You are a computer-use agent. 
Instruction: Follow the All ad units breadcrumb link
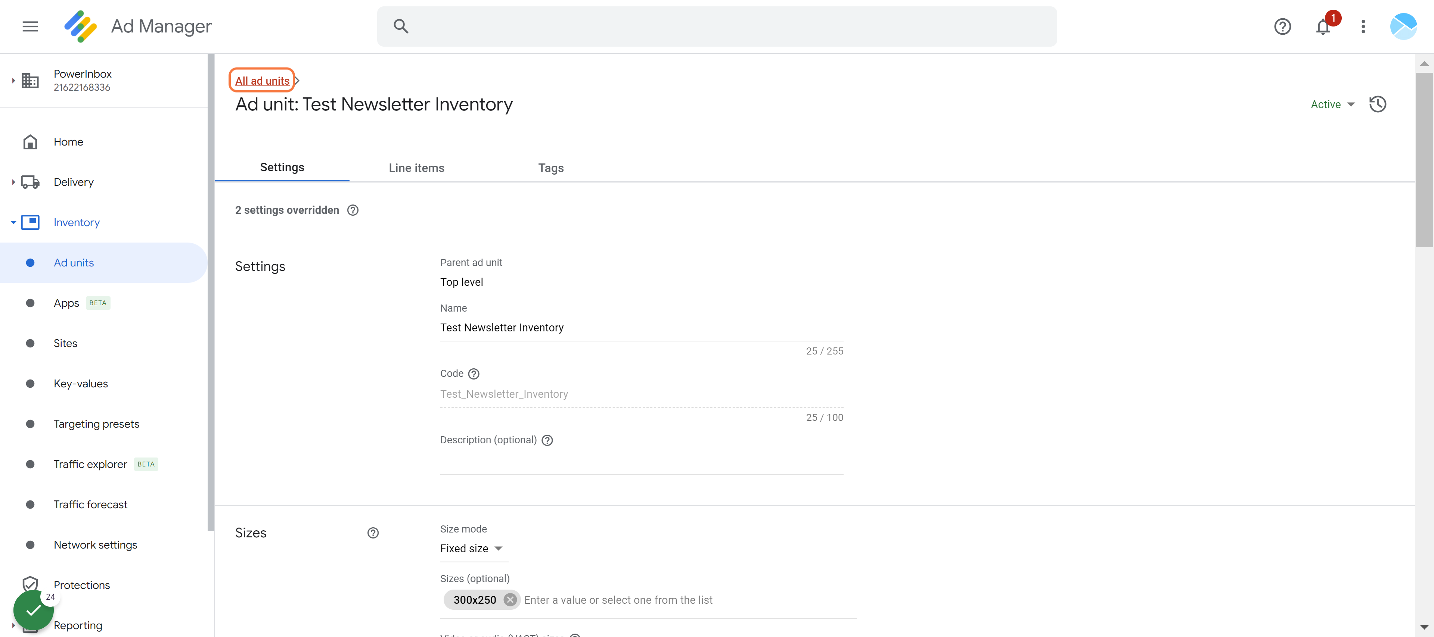[262, 81]
